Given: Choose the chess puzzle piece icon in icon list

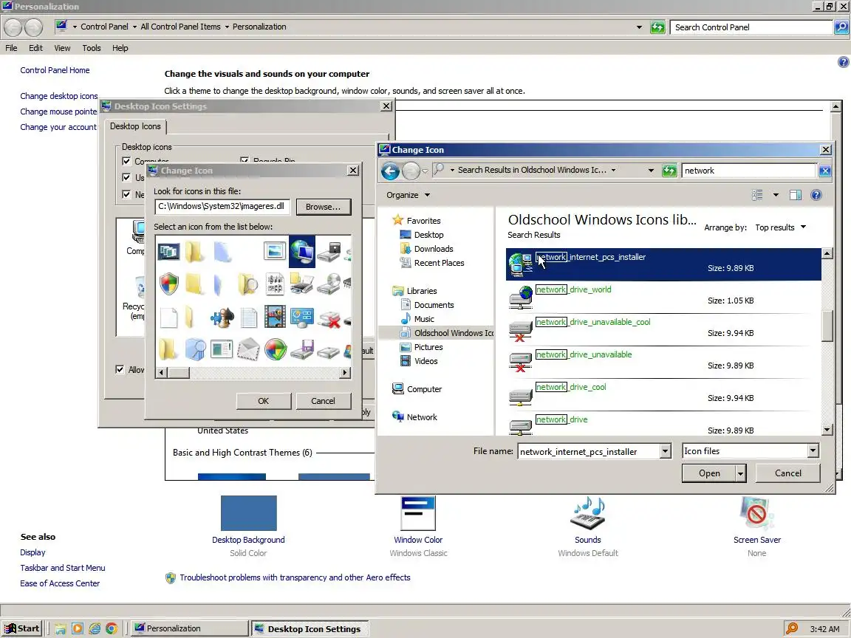Looking at the screenshot, I should (222, 317).
